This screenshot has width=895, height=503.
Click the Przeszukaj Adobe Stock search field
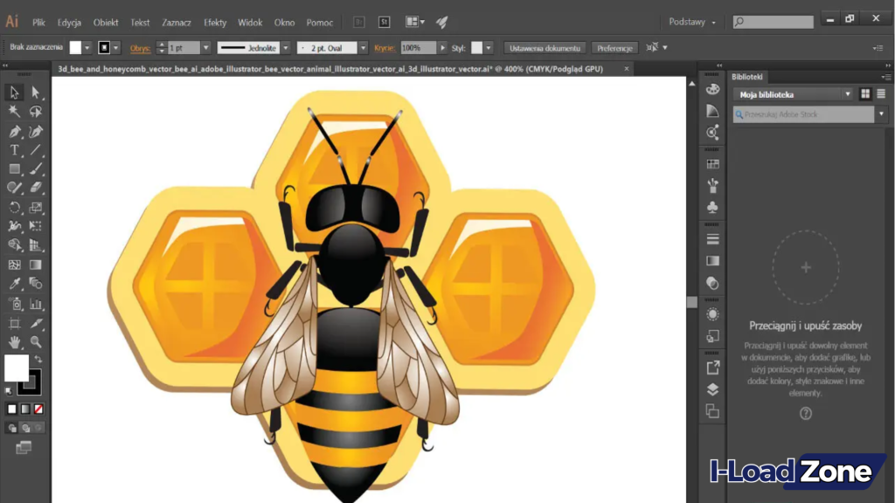pos(804,114)
